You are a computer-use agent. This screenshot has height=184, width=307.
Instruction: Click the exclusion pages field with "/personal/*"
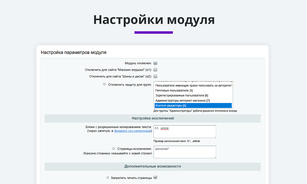184,152
